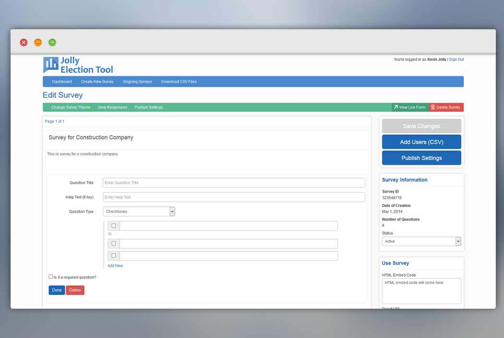Image resolution: width=504 pixels, height=338 pixels.
Task: Focus the Question Title input field
Action: (234, 182)
